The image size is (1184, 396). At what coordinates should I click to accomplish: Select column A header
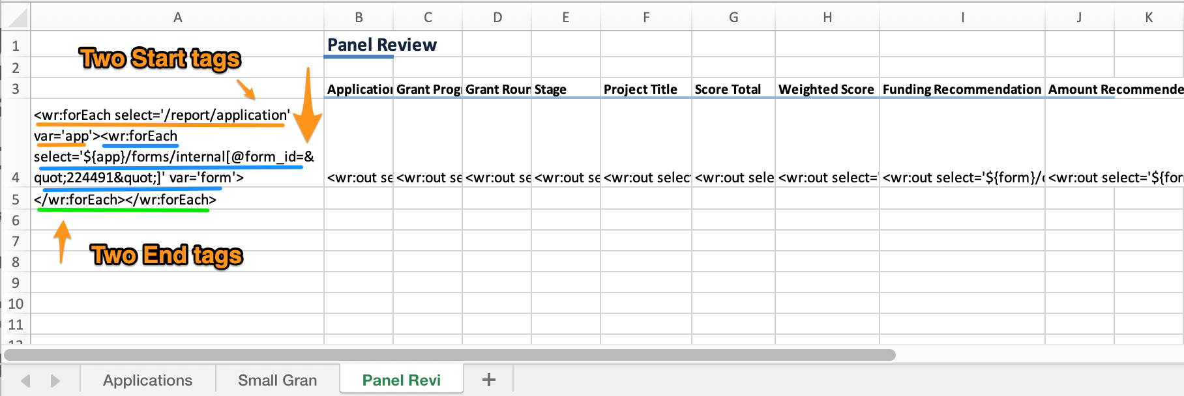tap(177, 18)
